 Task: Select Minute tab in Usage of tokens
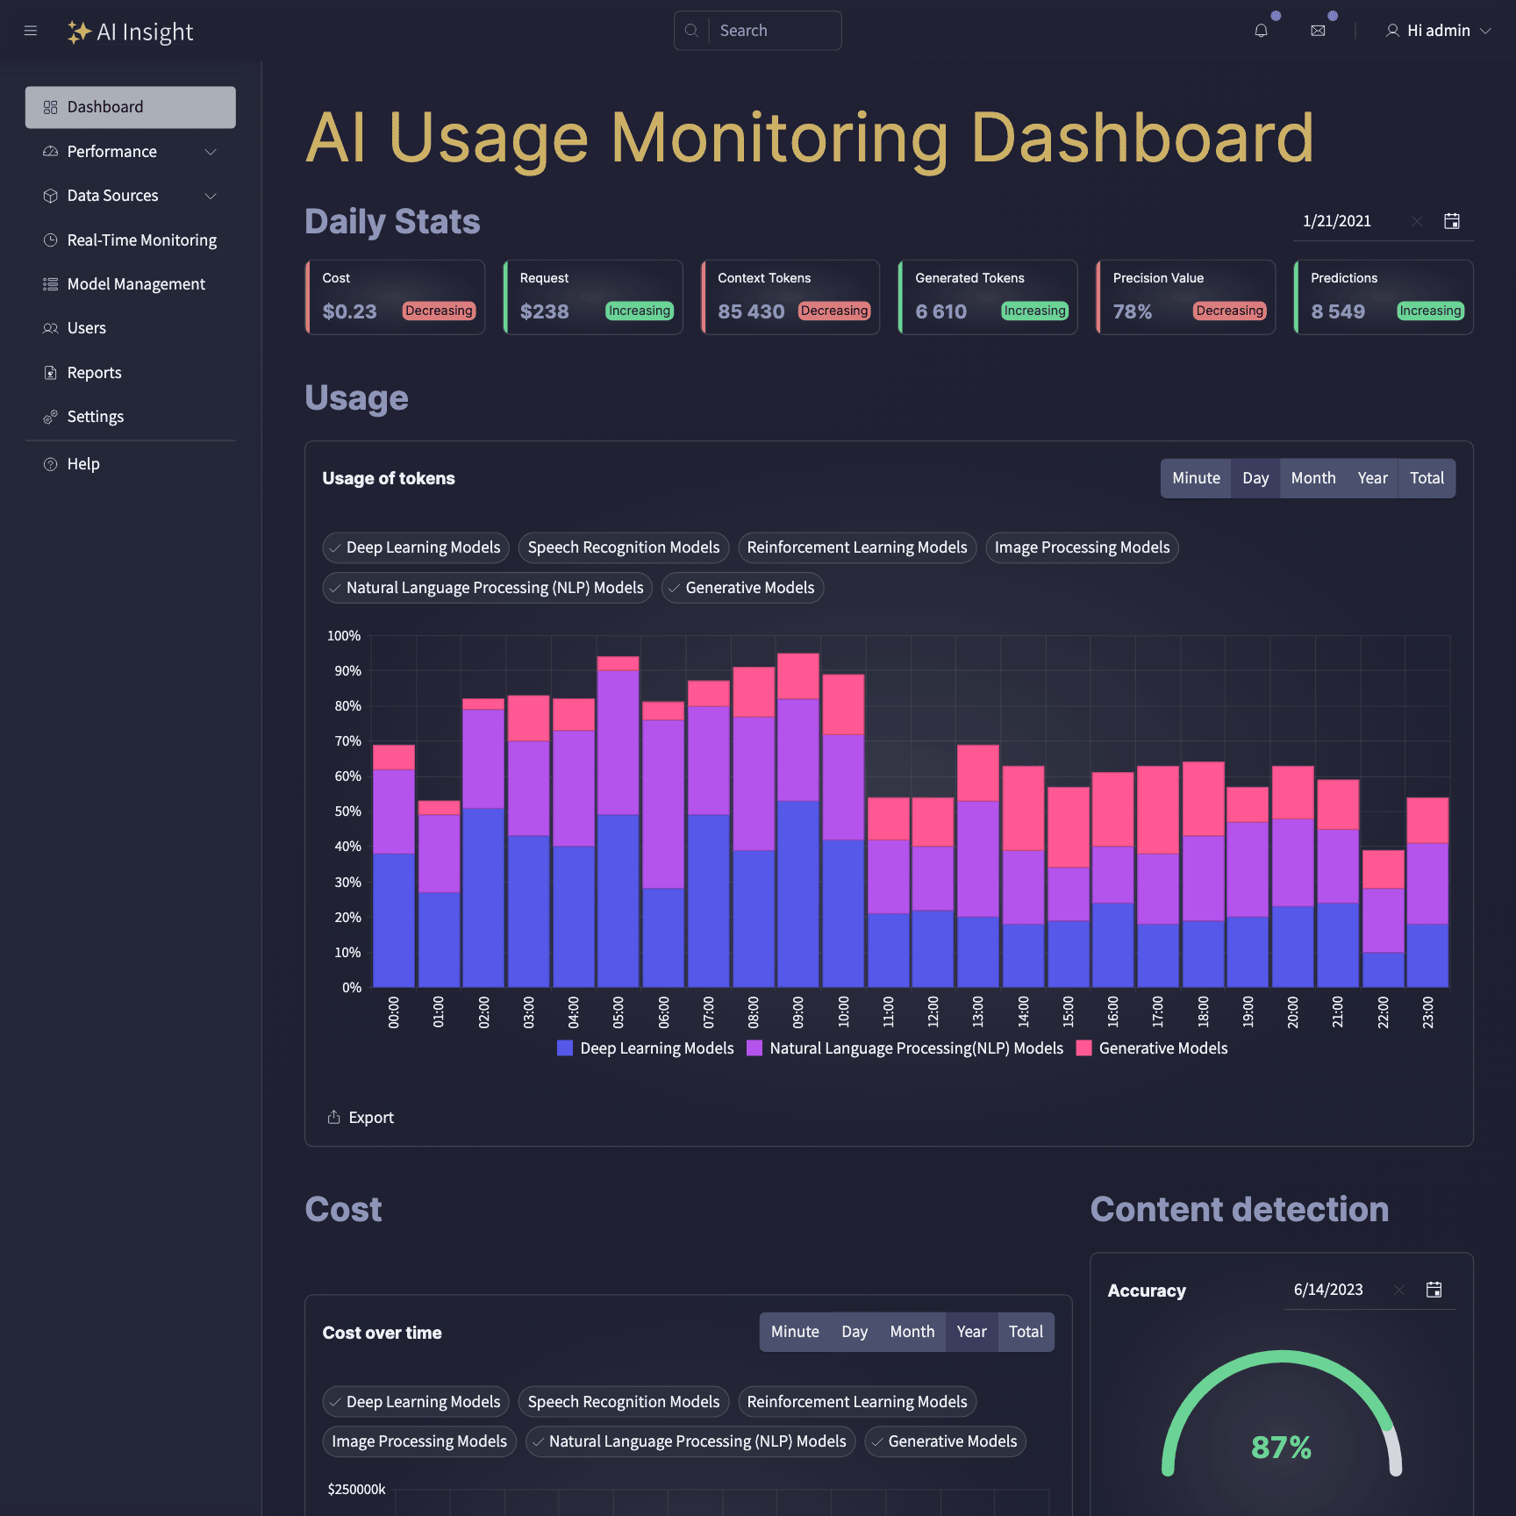[1196, 478]
